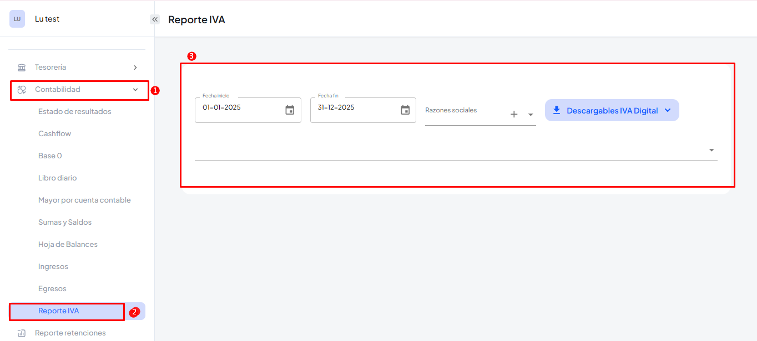Screen dimensions: 757x341
Task: Open Hoja de Balances page
Action: click(x=68, y=245)
